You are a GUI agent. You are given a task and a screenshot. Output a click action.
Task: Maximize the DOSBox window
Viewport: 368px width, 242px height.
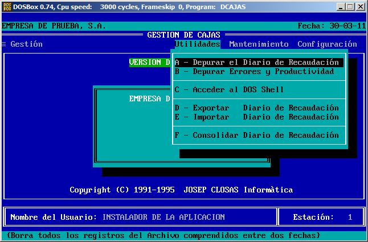click(350, 7)
